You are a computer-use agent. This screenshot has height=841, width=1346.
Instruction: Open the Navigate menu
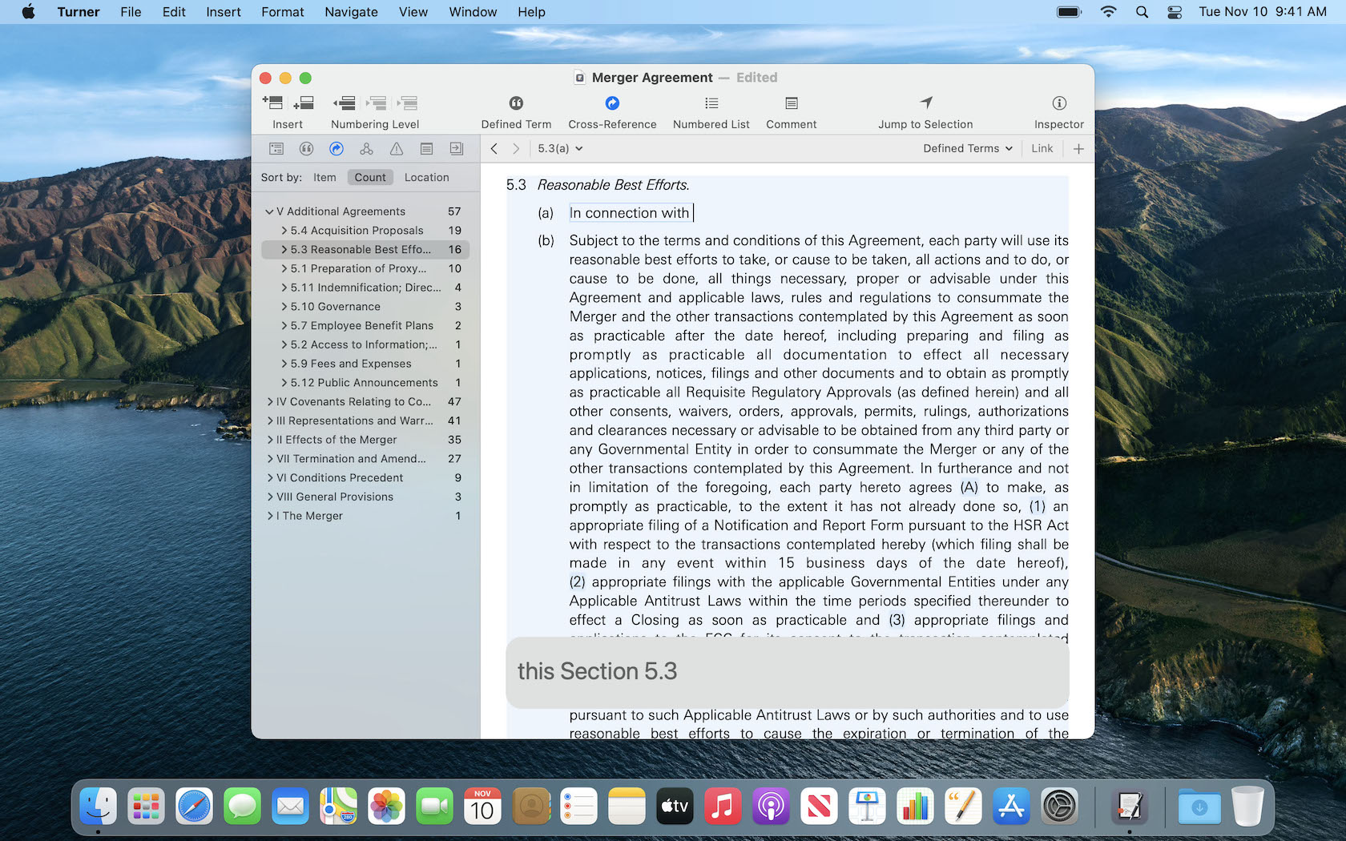pos(351,12)
